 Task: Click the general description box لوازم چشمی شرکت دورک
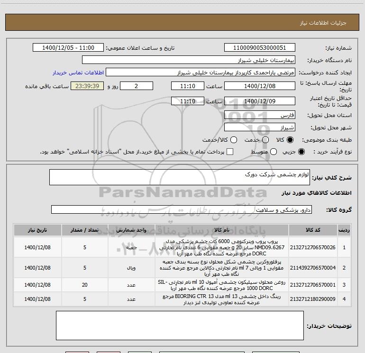click(x=180, y=177)
